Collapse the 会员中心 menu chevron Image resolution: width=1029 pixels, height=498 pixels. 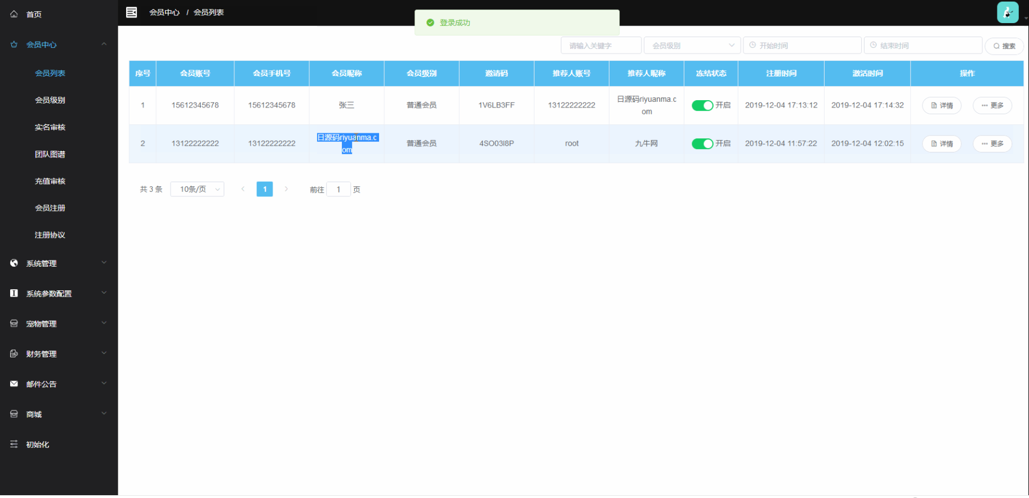[x=104, y=44]
